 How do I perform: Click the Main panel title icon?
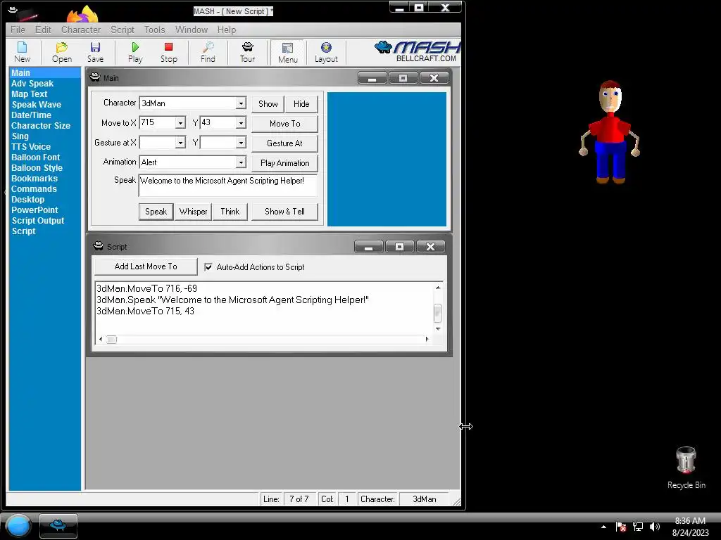(x=95, y=77)
